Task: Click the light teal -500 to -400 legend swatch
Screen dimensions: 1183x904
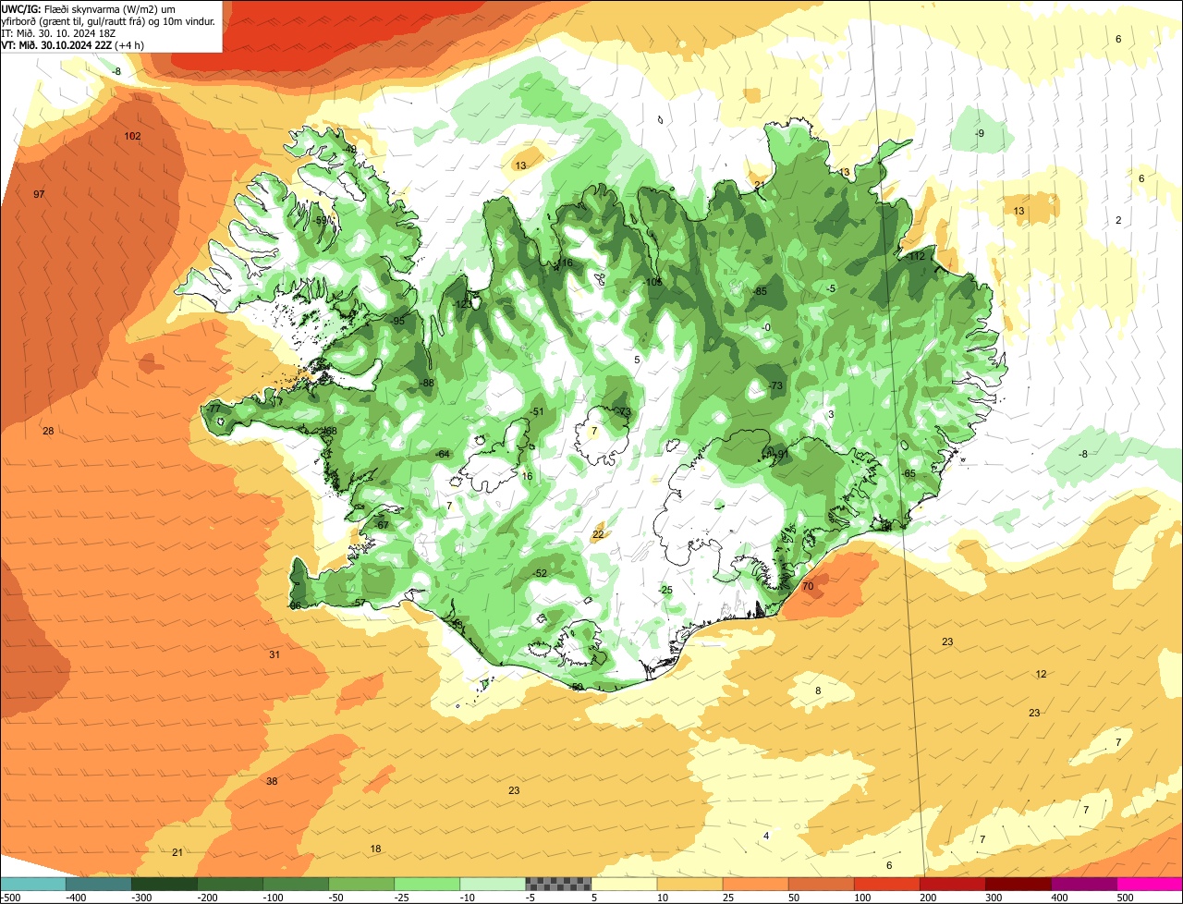Action: pos(33,884)
